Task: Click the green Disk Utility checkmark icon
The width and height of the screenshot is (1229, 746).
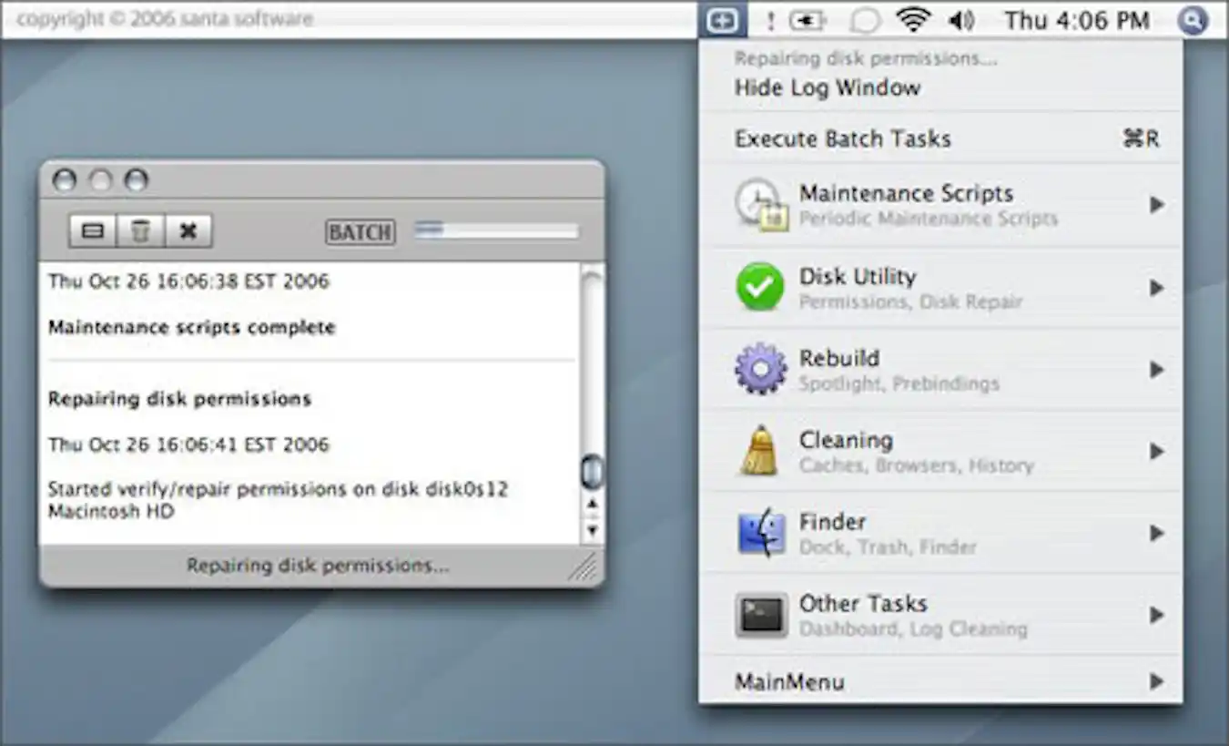Action: tap(761, 287)
